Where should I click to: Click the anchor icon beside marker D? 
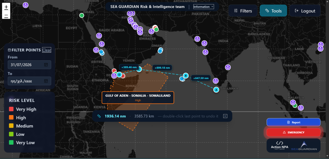click(x=114, y=76)
